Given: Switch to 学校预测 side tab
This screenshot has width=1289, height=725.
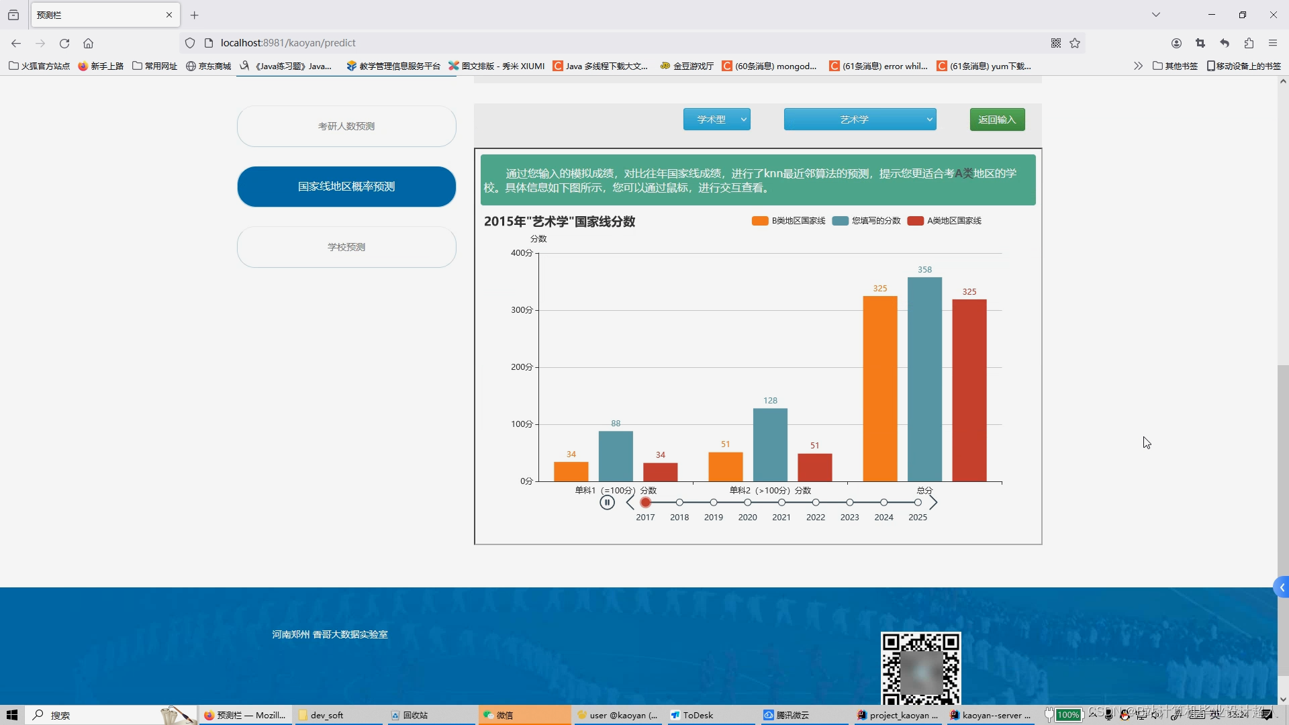Looking at the screenshot, I should (x=346, y=247).
